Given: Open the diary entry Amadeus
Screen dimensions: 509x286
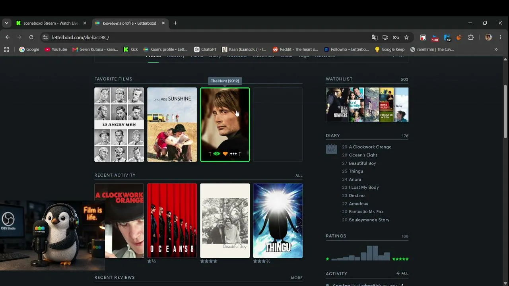Looking at the screenshot, I should [359, 204].
